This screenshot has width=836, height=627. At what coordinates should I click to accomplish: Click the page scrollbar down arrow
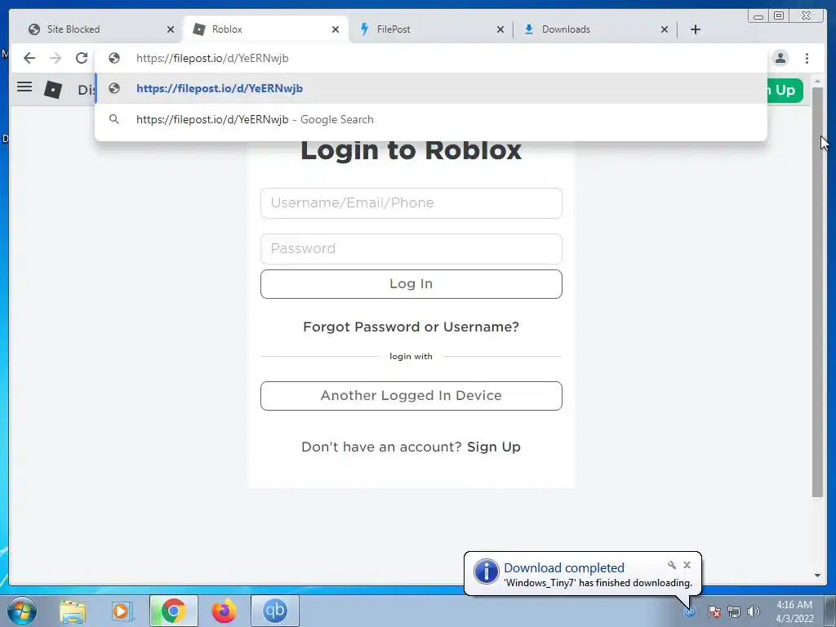817,576
